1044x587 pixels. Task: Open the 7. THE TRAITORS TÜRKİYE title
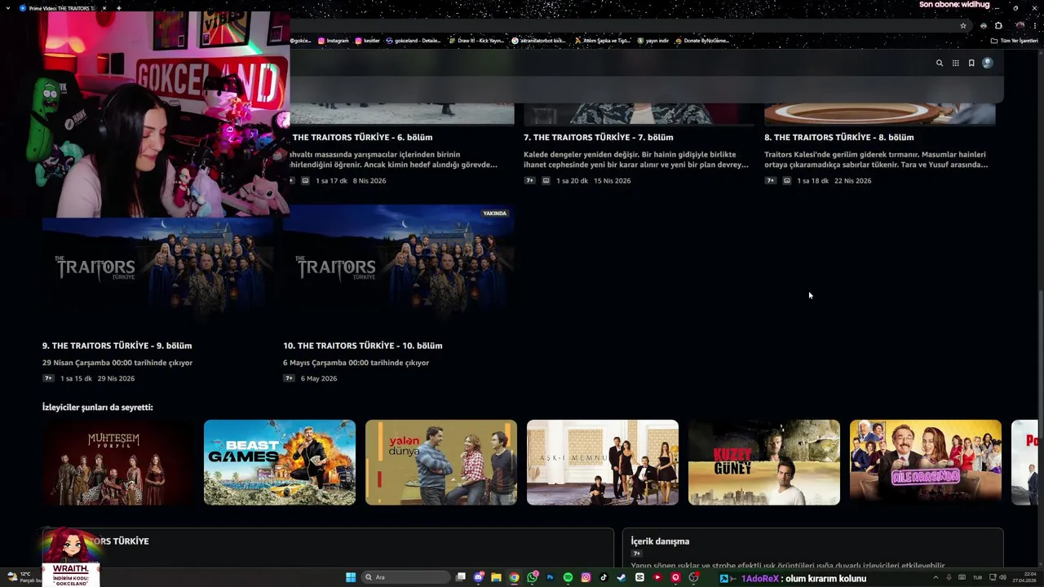click(598, 137)
